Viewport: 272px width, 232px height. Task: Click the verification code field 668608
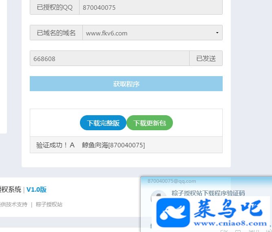click(109, 58)
